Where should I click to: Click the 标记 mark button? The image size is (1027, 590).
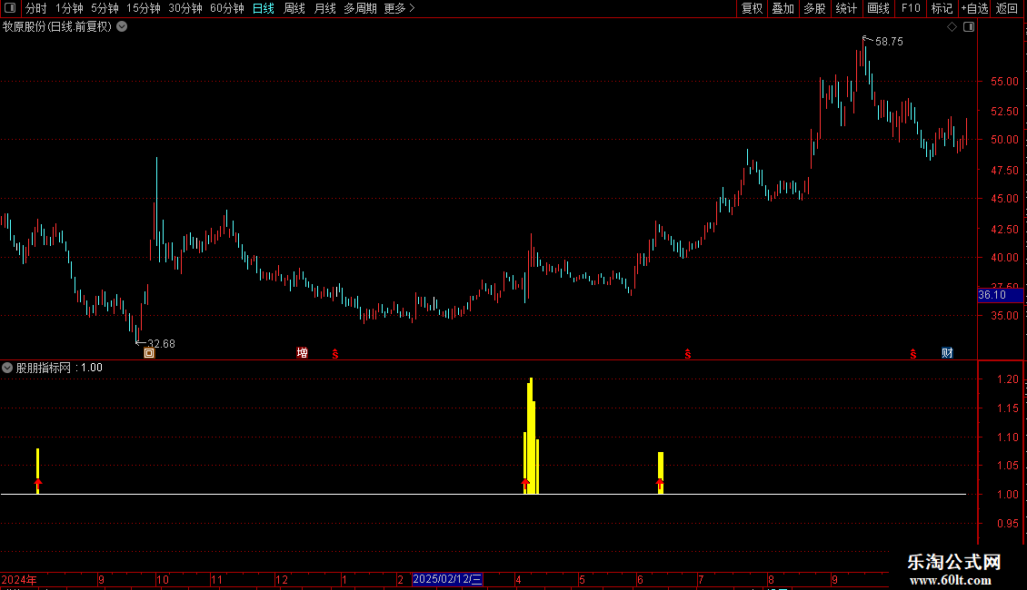click(x=942, y=8)
